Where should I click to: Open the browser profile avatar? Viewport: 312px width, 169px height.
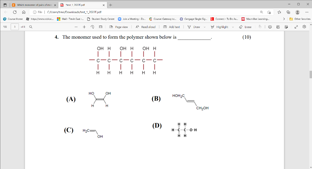pyautogui.click(x=297, y=12)
